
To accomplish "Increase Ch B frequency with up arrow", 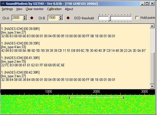I will (60, 17).
